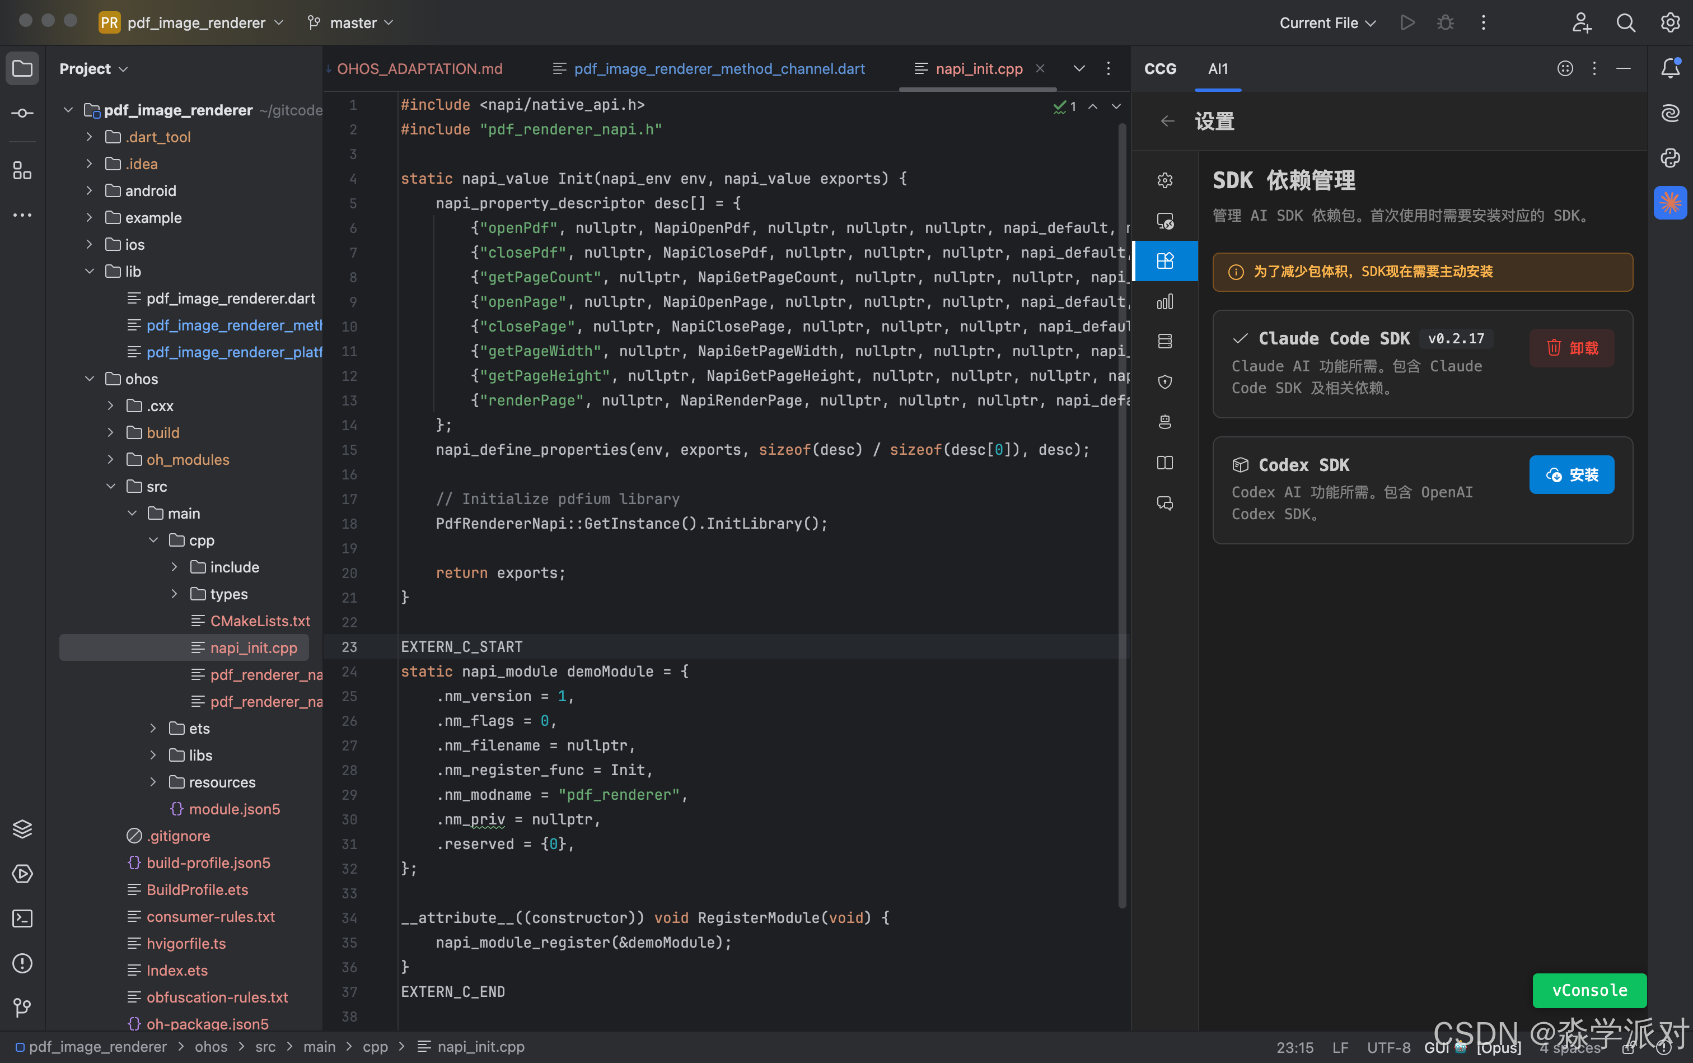Viewport: 1693px width, 1063px height.
Task: Open the notifications bell icon
Action: 1670,68
